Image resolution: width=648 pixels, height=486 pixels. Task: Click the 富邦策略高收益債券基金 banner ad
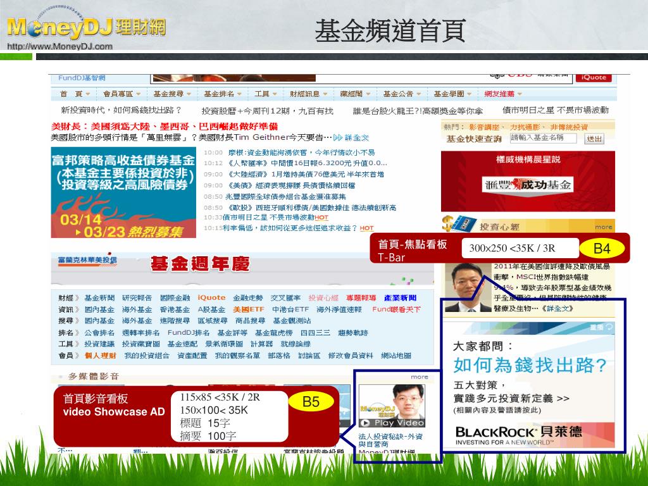[x=123, y=192]
